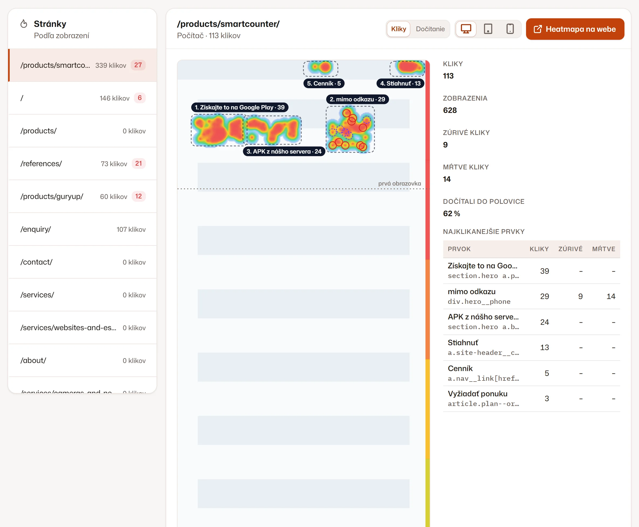The image size is (639, 527).
Task: Click heatmap label Získajte to na Google Play · 39
Action: [x=240, y=108]
